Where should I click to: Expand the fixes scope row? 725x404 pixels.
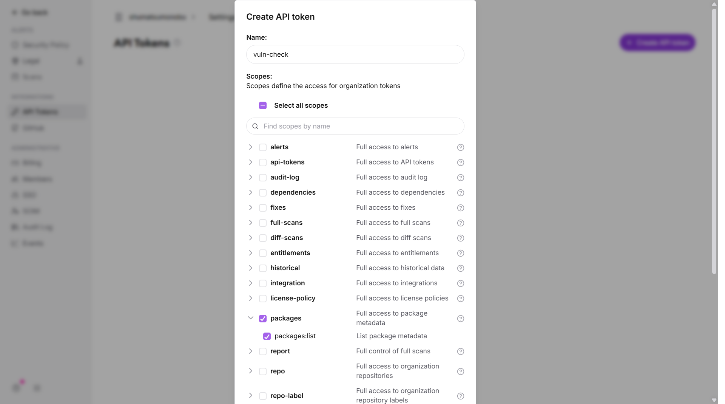point(250,207)
